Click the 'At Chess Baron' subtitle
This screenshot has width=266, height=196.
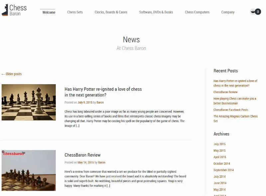[x=131, y=48]
